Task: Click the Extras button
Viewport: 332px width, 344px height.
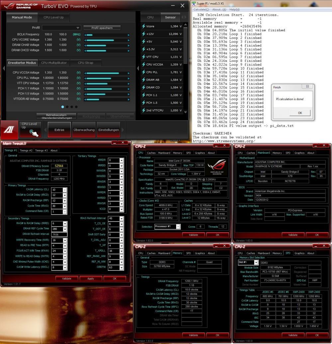Action: pos(59,130)
